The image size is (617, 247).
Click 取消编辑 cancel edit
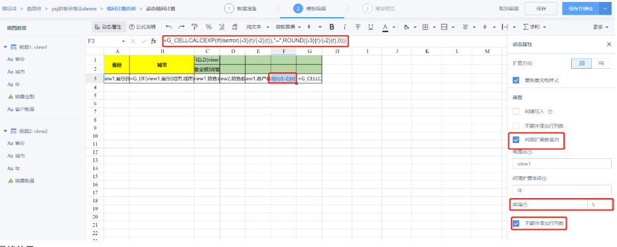[x=509, y=8]
